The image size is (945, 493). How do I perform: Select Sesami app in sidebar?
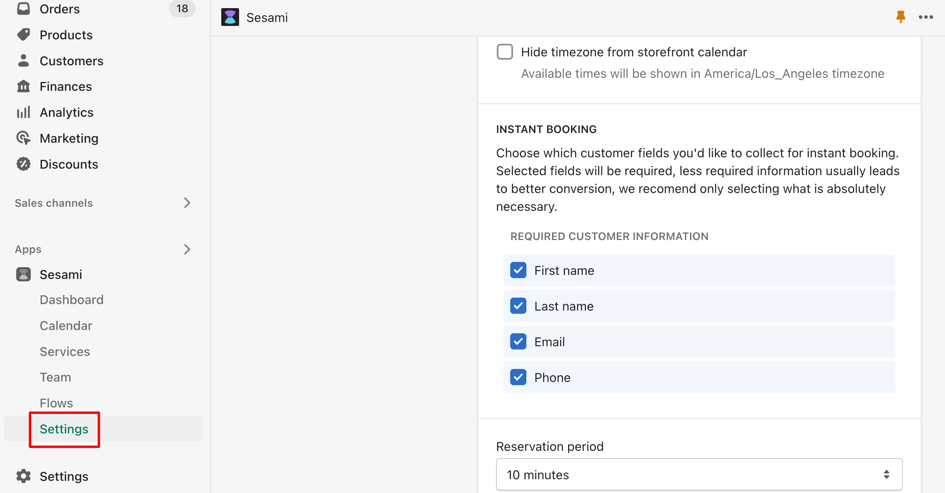click(x=61, y=274)
